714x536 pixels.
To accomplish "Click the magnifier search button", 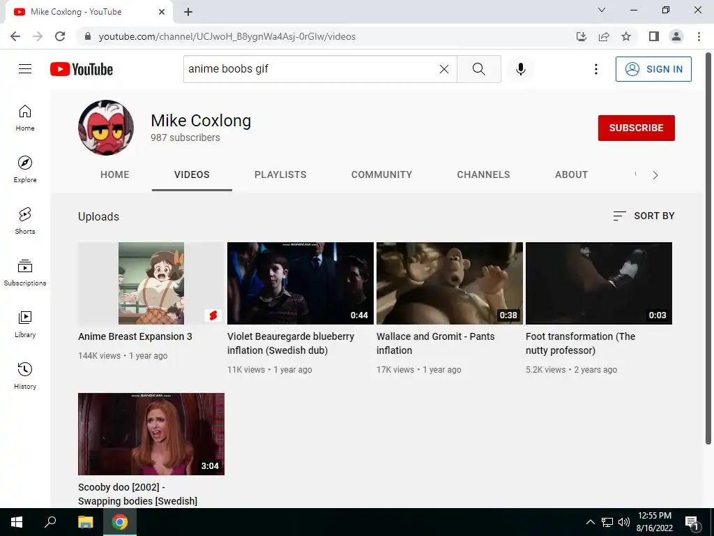I will 478,69.
